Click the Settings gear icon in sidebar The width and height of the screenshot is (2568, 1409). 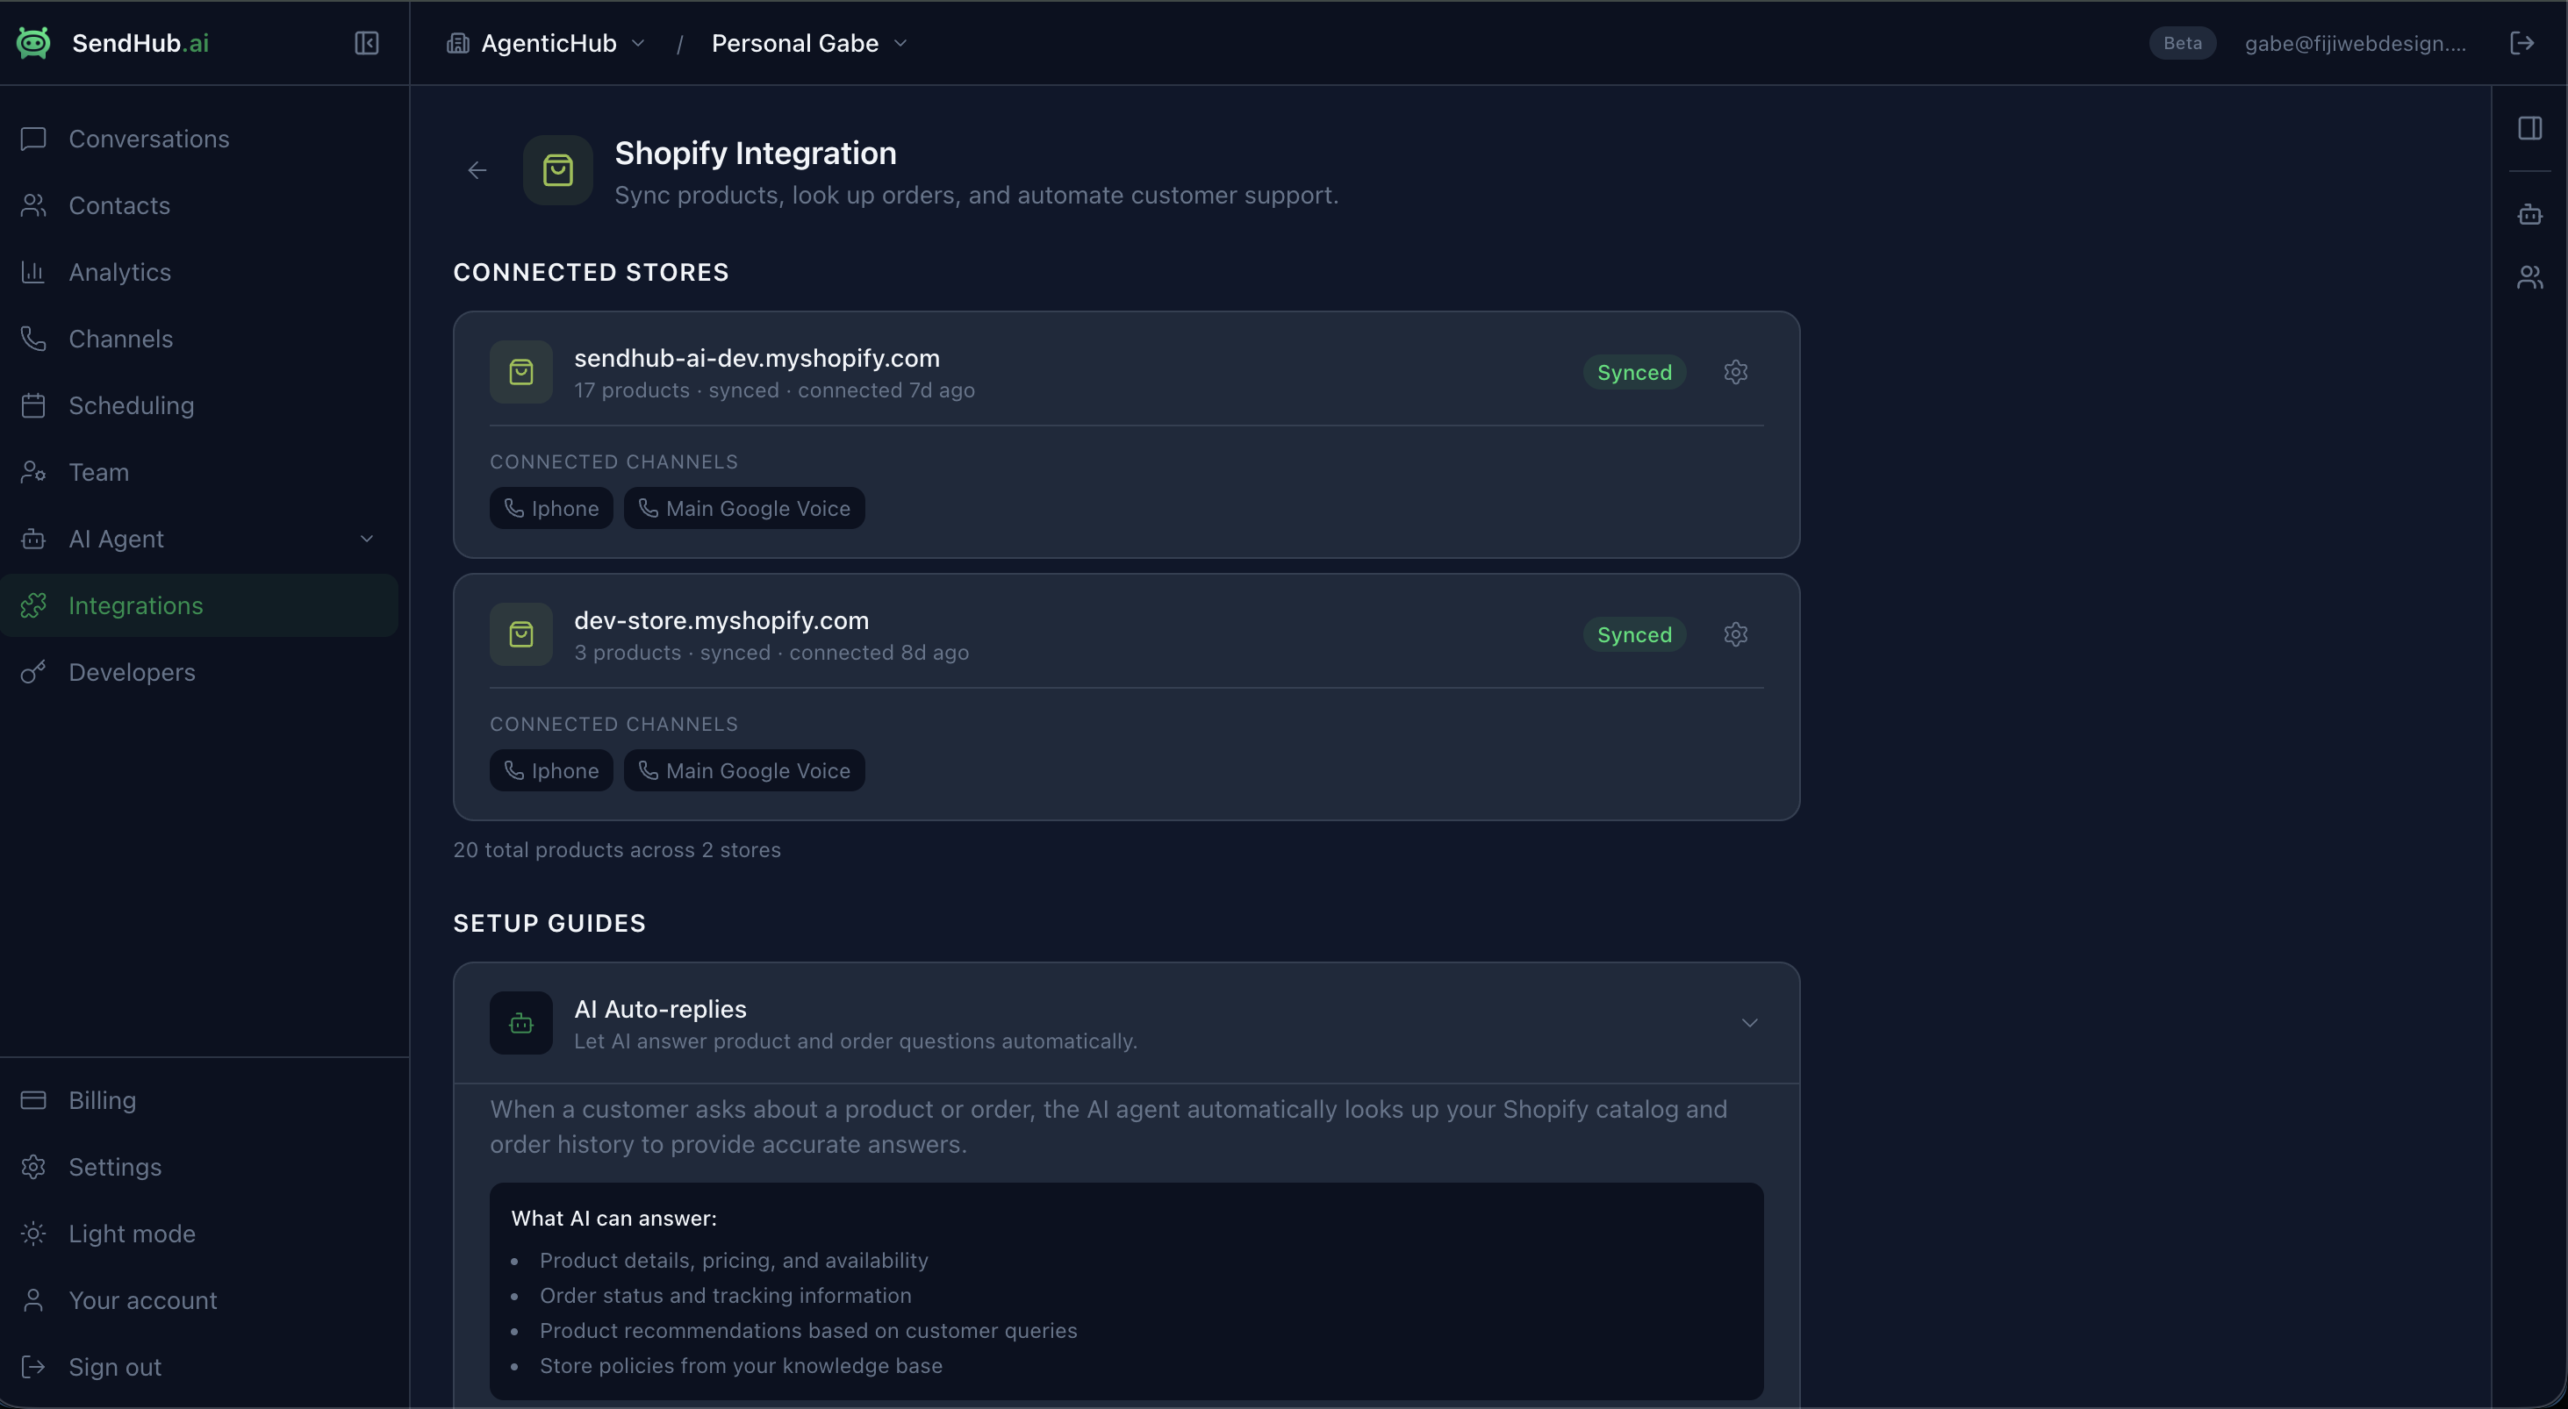click(32, 1167)
